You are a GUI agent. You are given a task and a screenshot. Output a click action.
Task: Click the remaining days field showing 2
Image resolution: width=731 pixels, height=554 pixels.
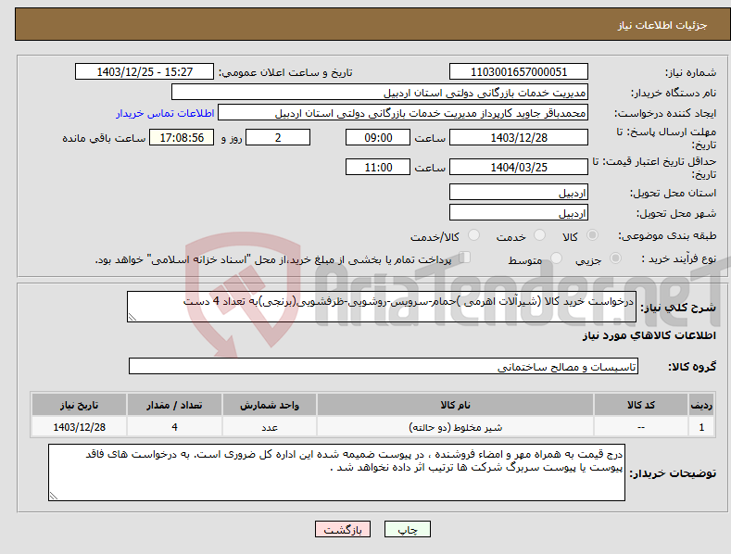(278, 137)
